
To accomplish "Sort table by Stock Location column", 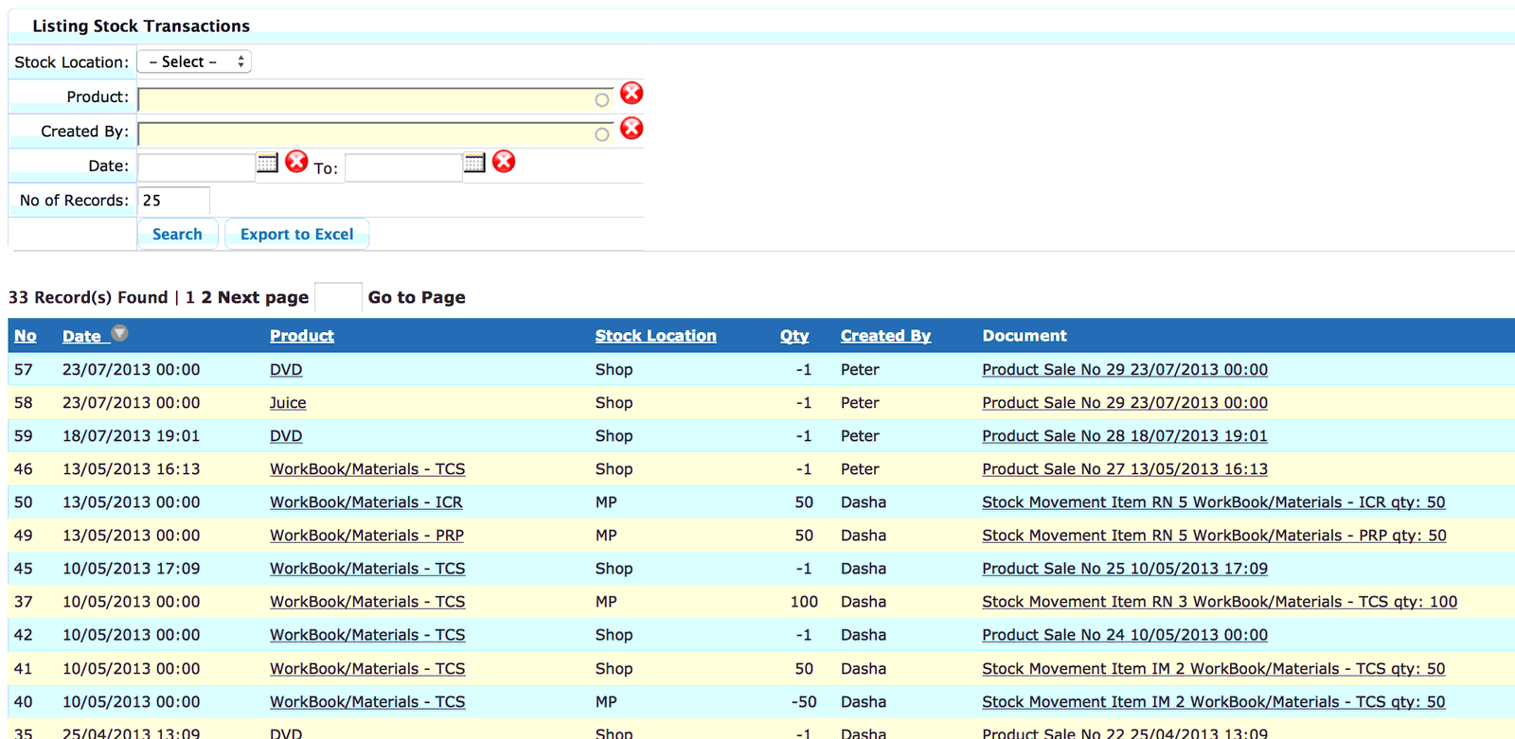I will pos(655,336).
